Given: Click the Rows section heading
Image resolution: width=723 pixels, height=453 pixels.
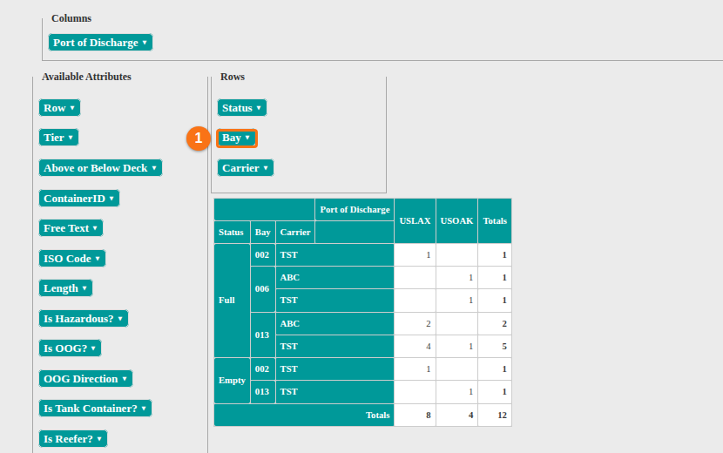Looking at the screenshot, I should pos(233,77).
